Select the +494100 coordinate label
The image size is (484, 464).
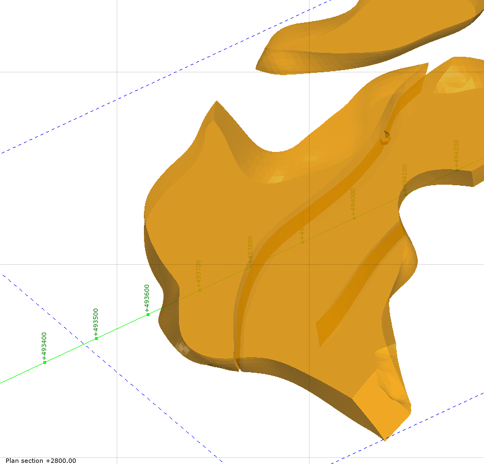point(405,178)
